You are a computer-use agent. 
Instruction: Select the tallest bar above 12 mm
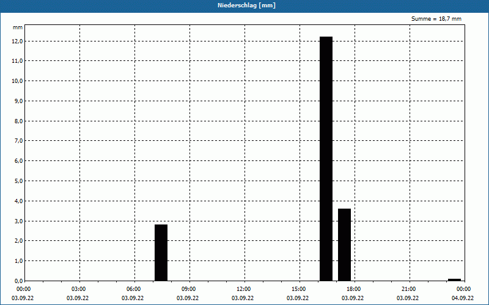click(326, 159)
